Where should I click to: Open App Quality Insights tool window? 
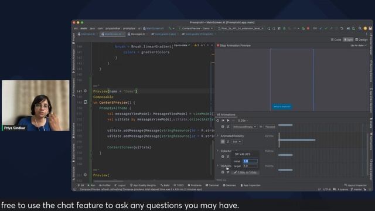(x=143, y=185)
